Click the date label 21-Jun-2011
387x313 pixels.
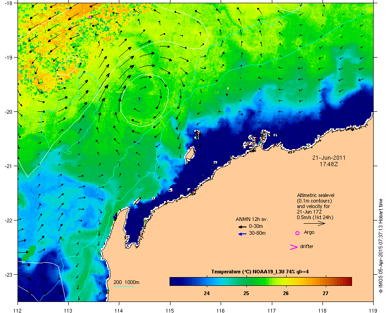(x=329, y=157)
